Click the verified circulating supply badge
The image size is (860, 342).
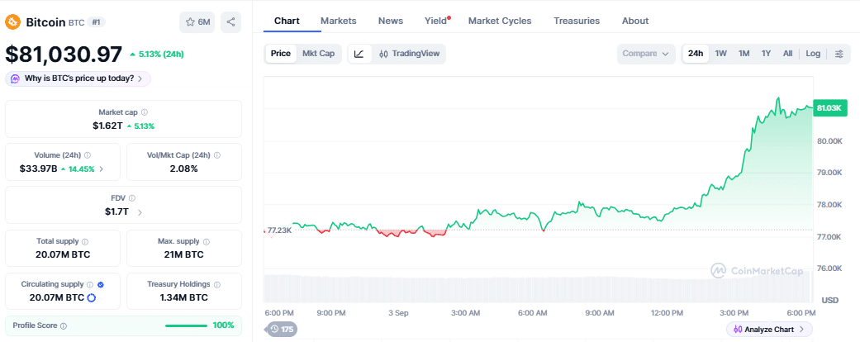tap(100, 284)
